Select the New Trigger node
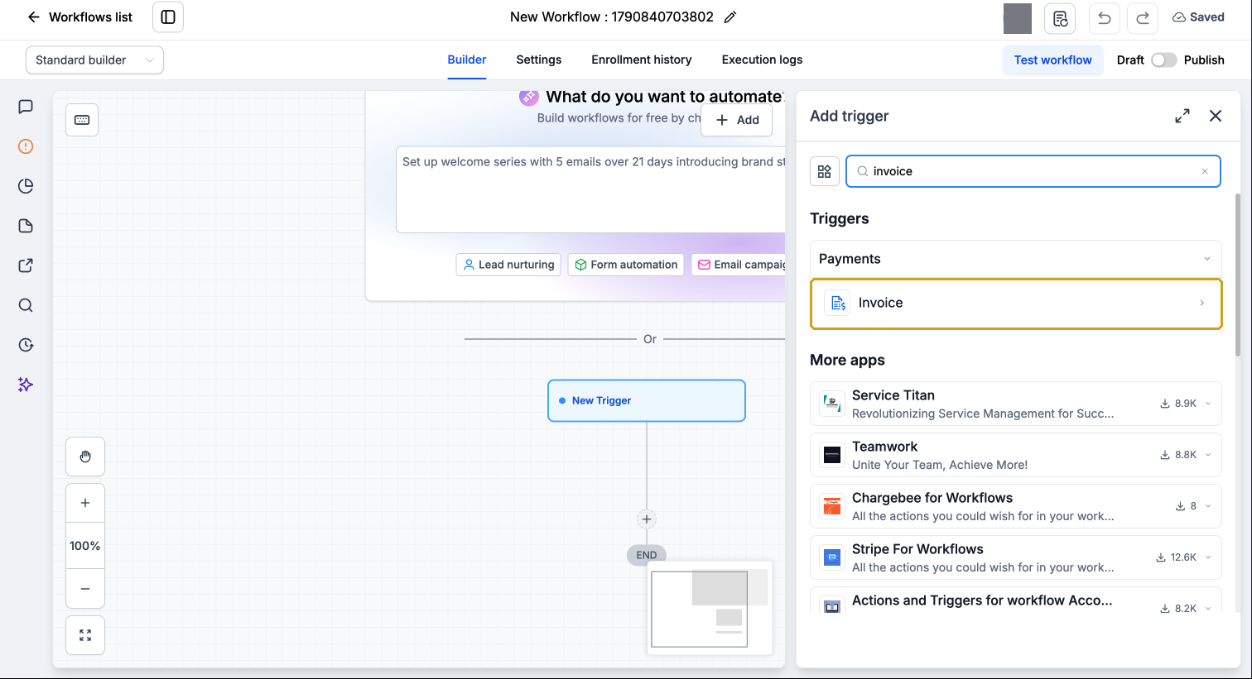The image size is (1252, 679). click(647, 400)
